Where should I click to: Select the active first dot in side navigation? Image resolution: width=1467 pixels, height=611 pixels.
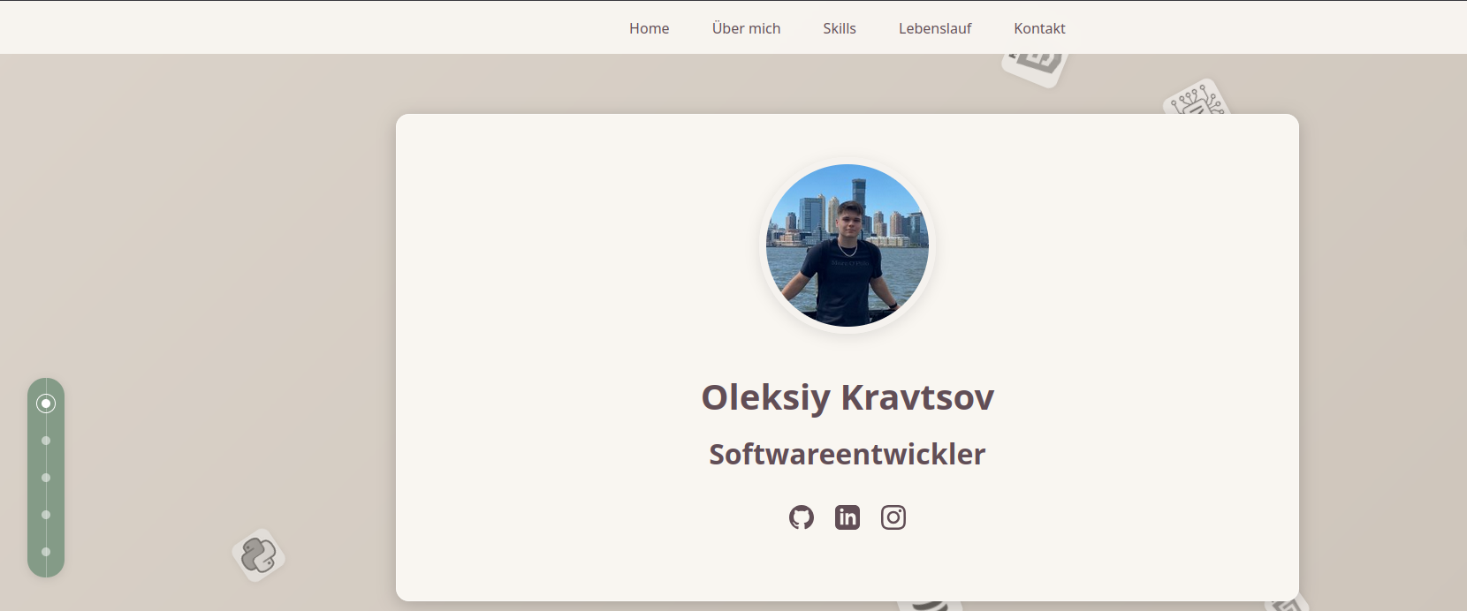[x=46, y=404]
